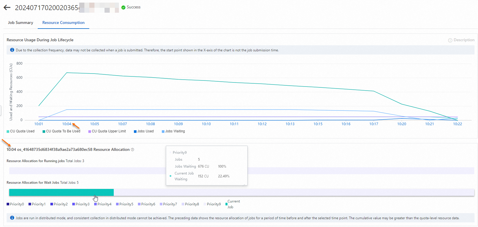The width and height of the screenshot is (478, 227).
Task: Toggle Priority3 legend entry
Action: pyautogui.click(x=81, y=204)
